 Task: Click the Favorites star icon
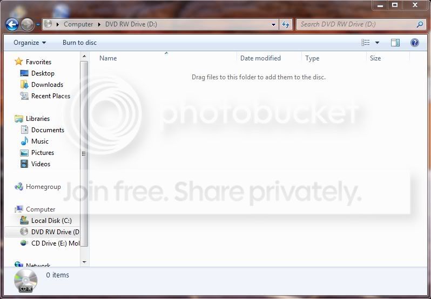point(19,62)
